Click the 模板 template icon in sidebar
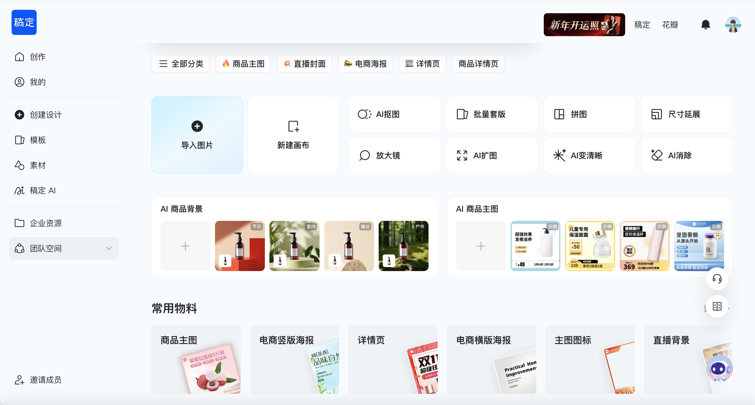755x405 pixels. click(x=19, y=140)
